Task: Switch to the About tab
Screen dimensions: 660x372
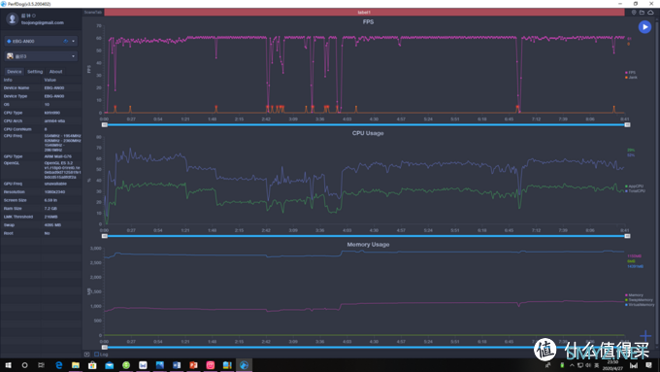Action: pyautogui.click(x=55, y=72)
